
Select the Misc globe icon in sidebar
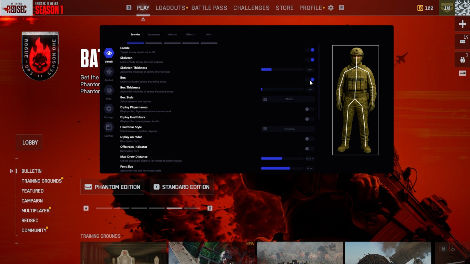point(109,91)
